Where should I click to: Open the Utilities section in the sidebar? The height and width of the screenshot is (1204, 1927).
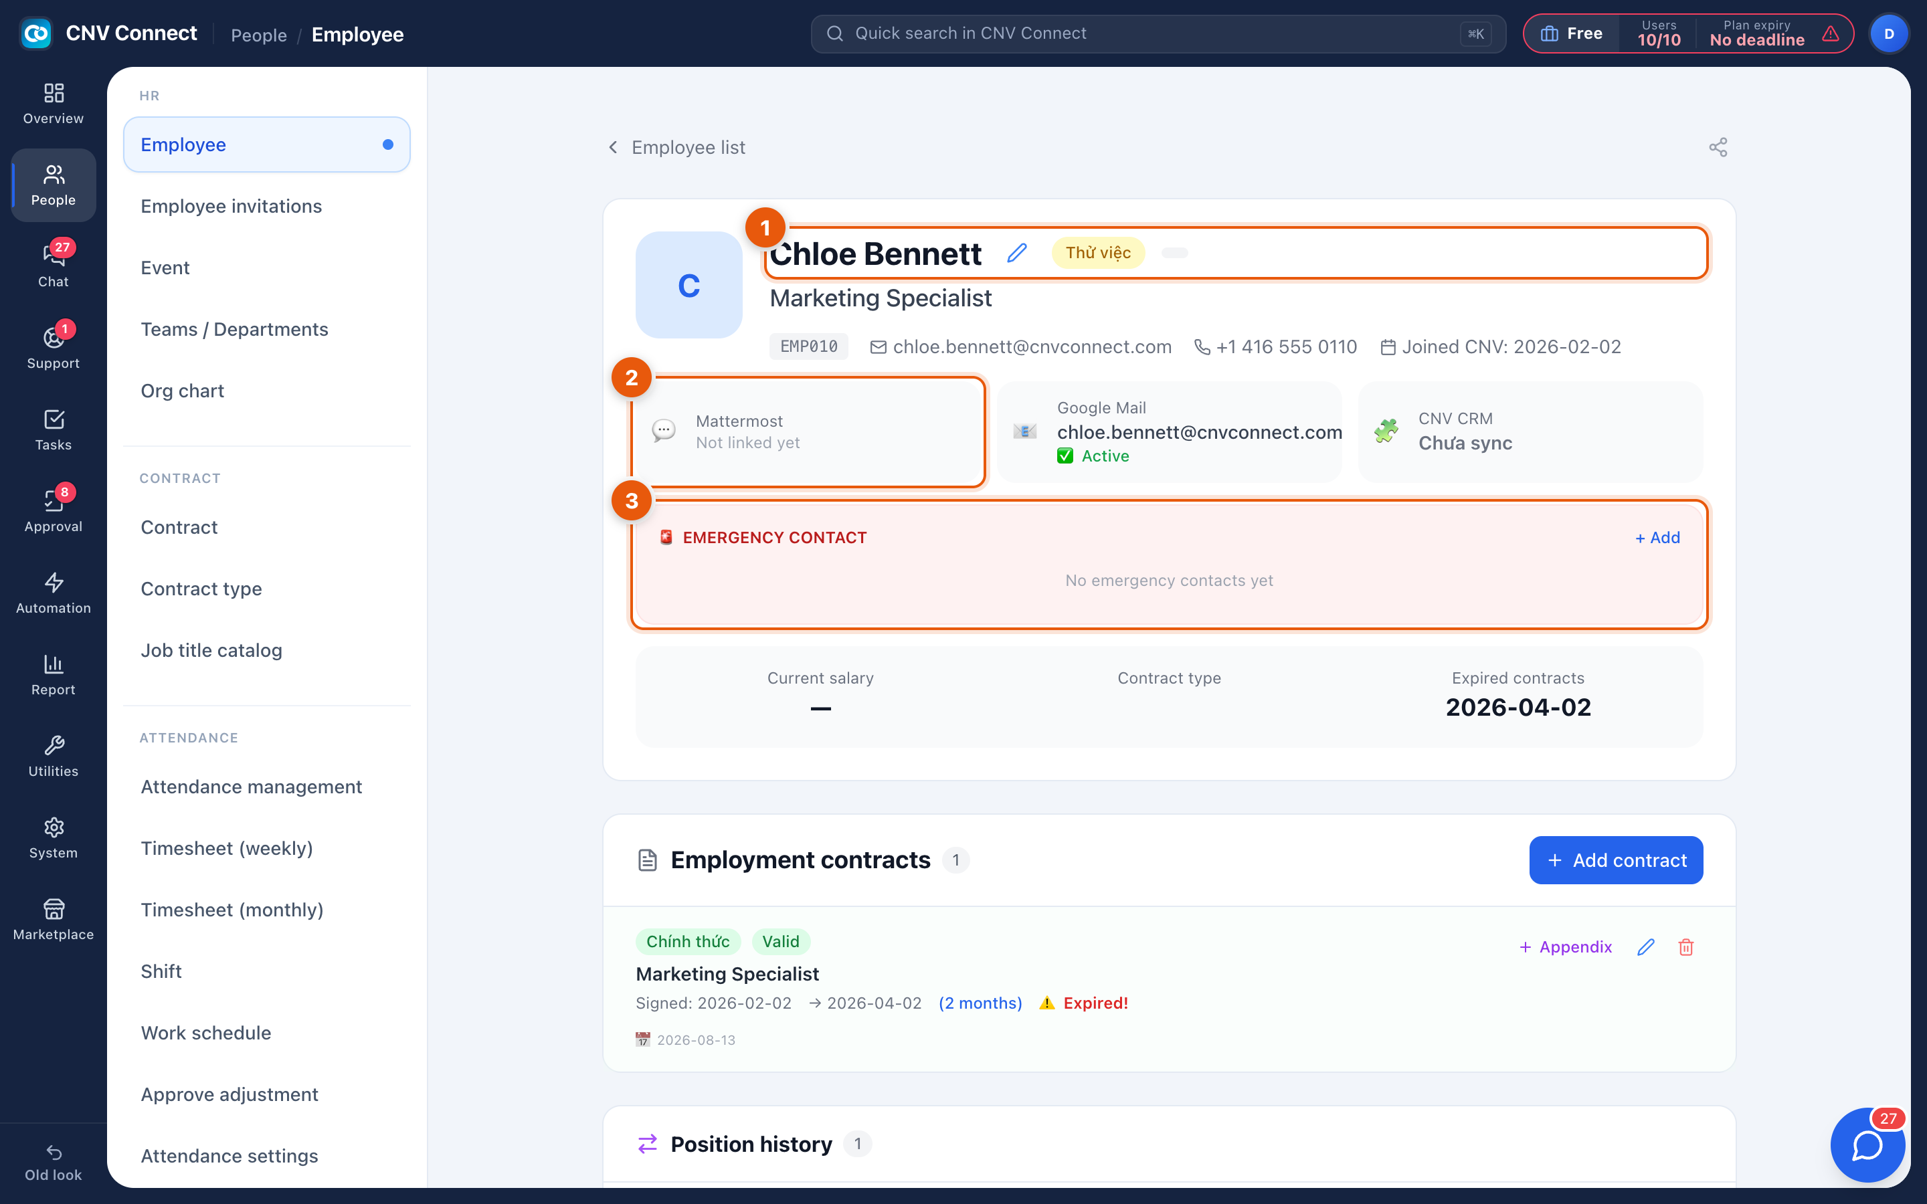click(x=54, y=757)
